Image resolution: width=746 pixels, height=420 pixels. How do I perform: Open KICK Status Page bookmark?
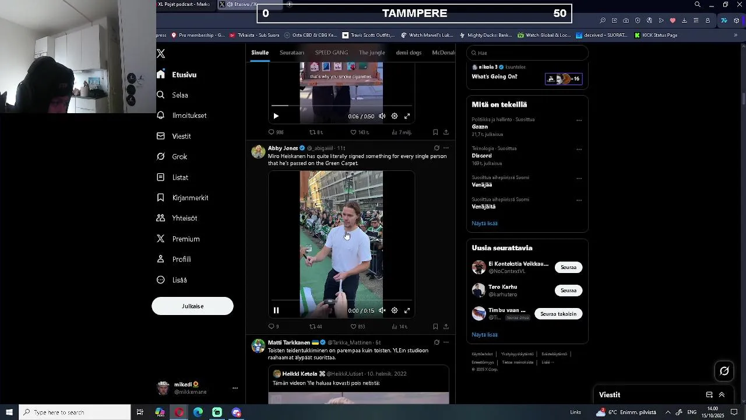(655, 35)
